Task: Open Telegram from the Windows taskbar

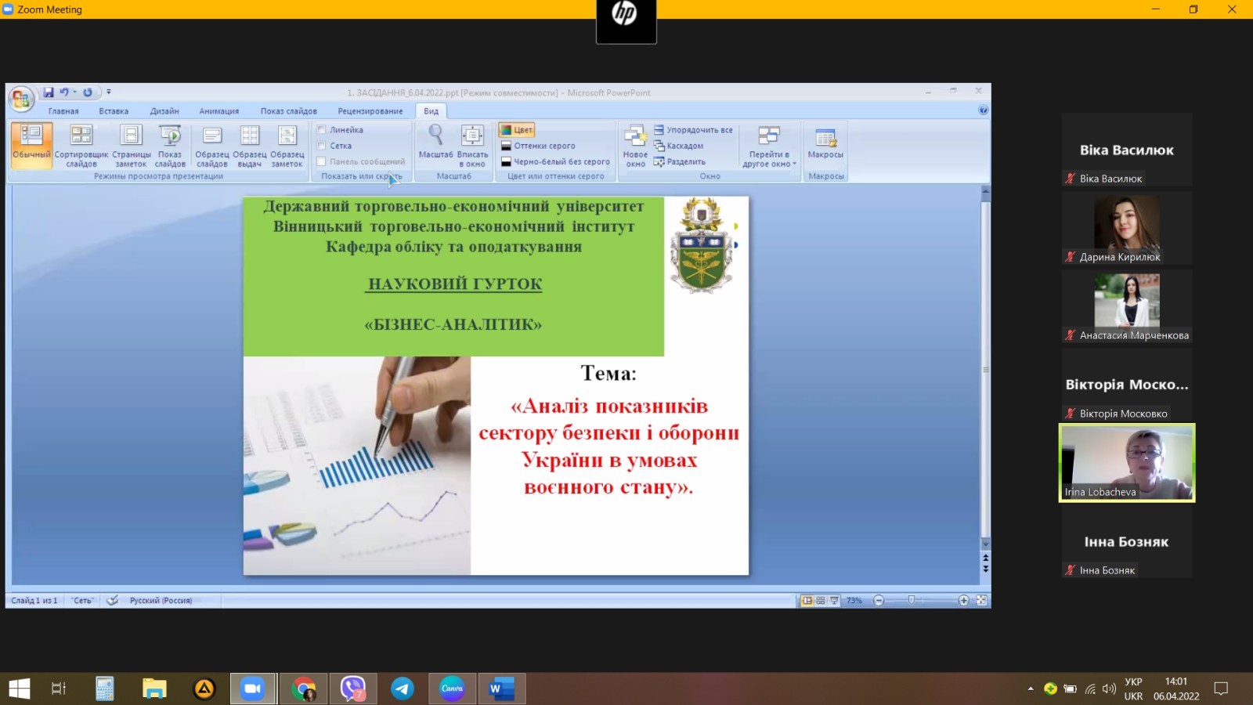Action: coord(403,689)
